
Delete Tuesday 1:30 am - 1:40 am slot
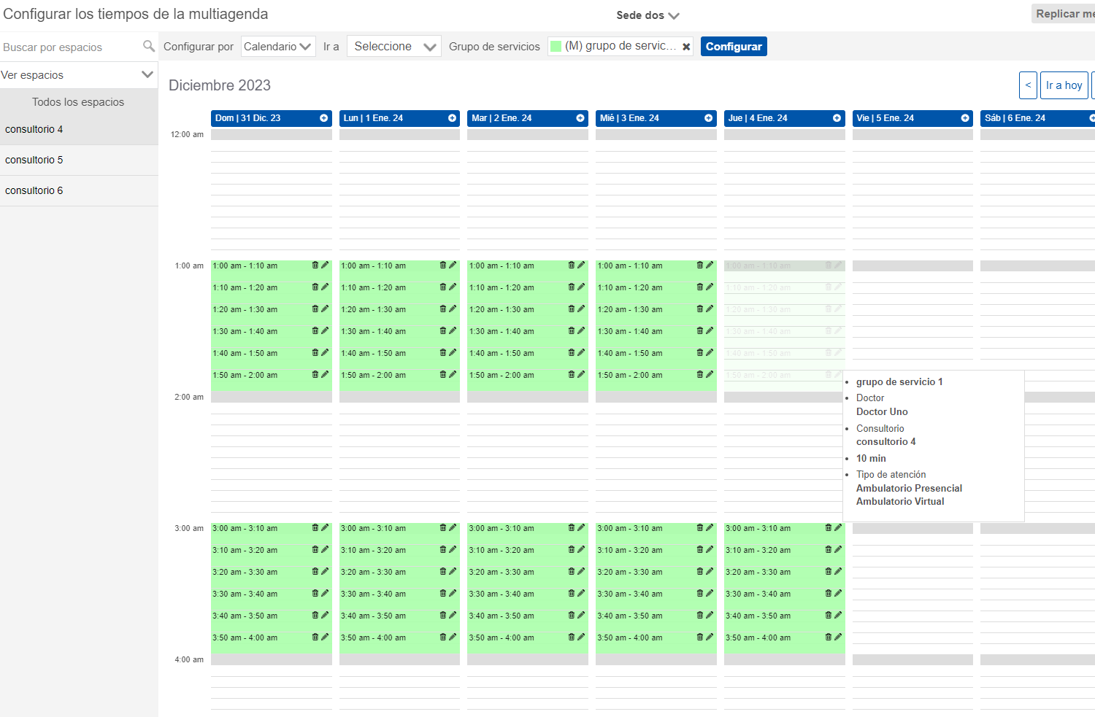point(572,331)
